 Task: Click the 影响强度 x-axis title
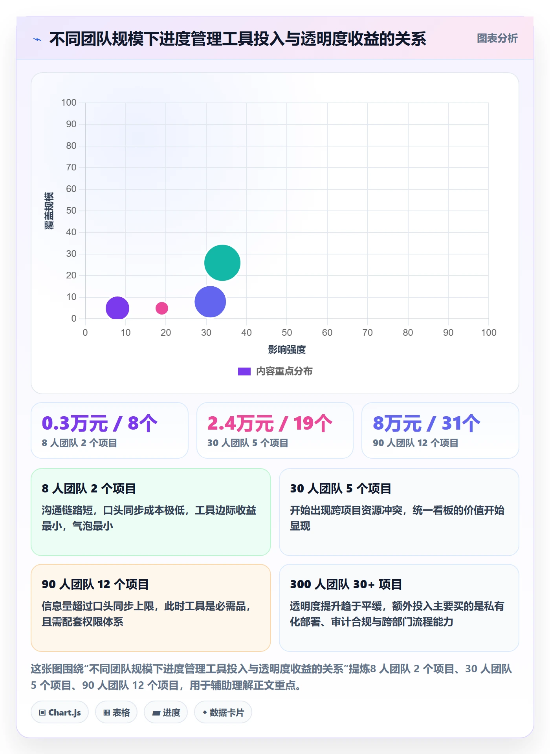click(x=287, y=350)
